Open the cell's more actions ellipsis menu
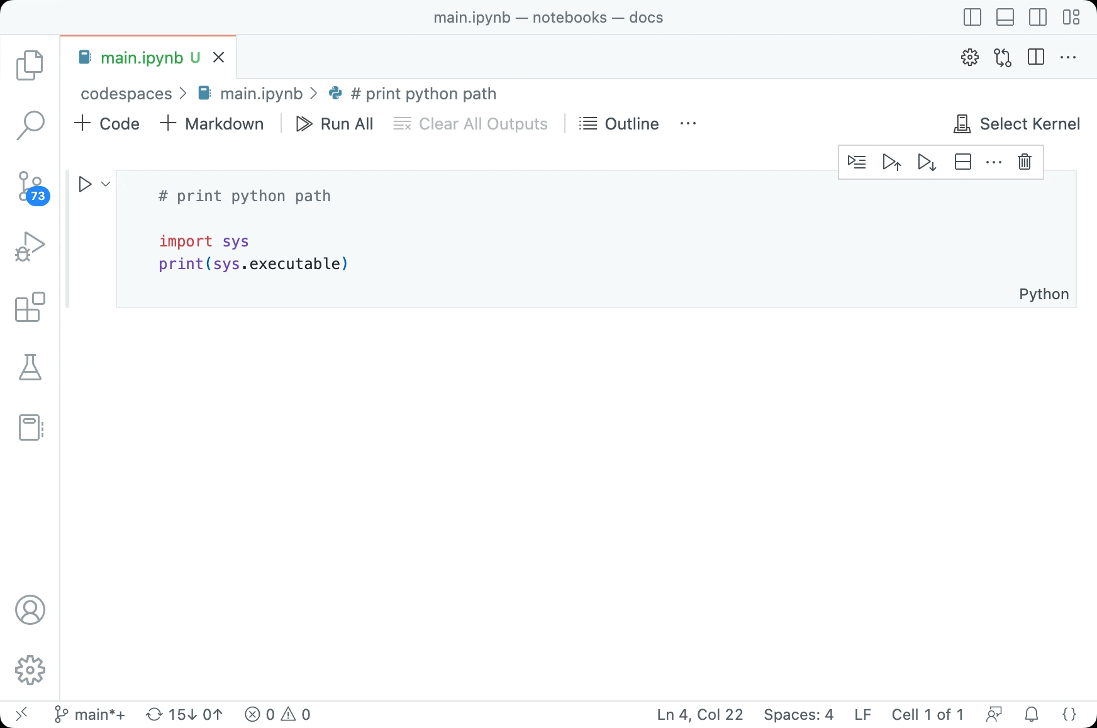 tap(994, 162)
